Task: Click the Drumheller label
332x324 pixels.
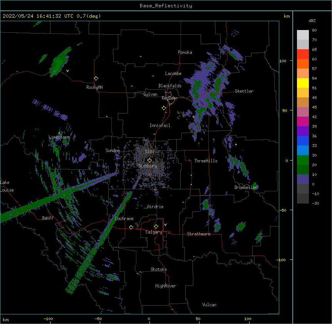Action: coord(246,187)
